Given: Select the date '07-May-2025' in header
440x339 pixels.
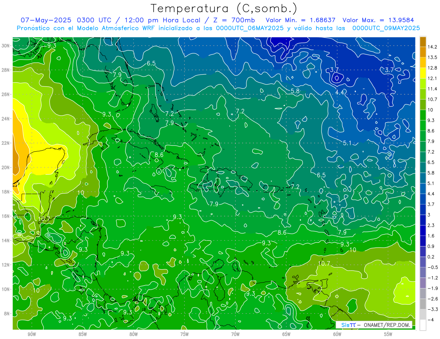Looking at the screenshot, I should 45,20.
